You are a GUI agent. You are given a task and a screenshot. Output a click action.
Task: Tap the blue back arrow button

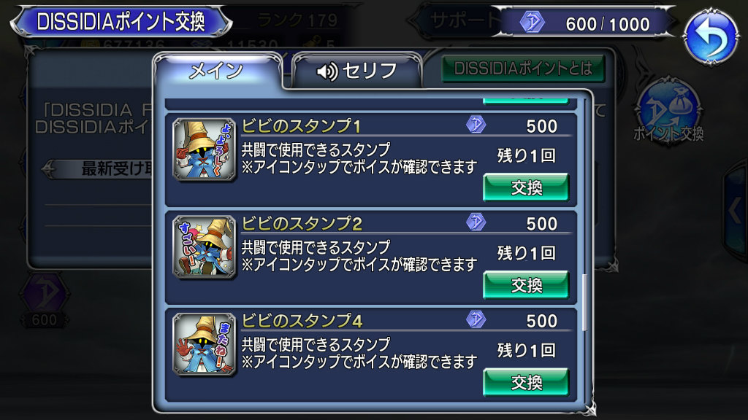click(x=710, y=36)
